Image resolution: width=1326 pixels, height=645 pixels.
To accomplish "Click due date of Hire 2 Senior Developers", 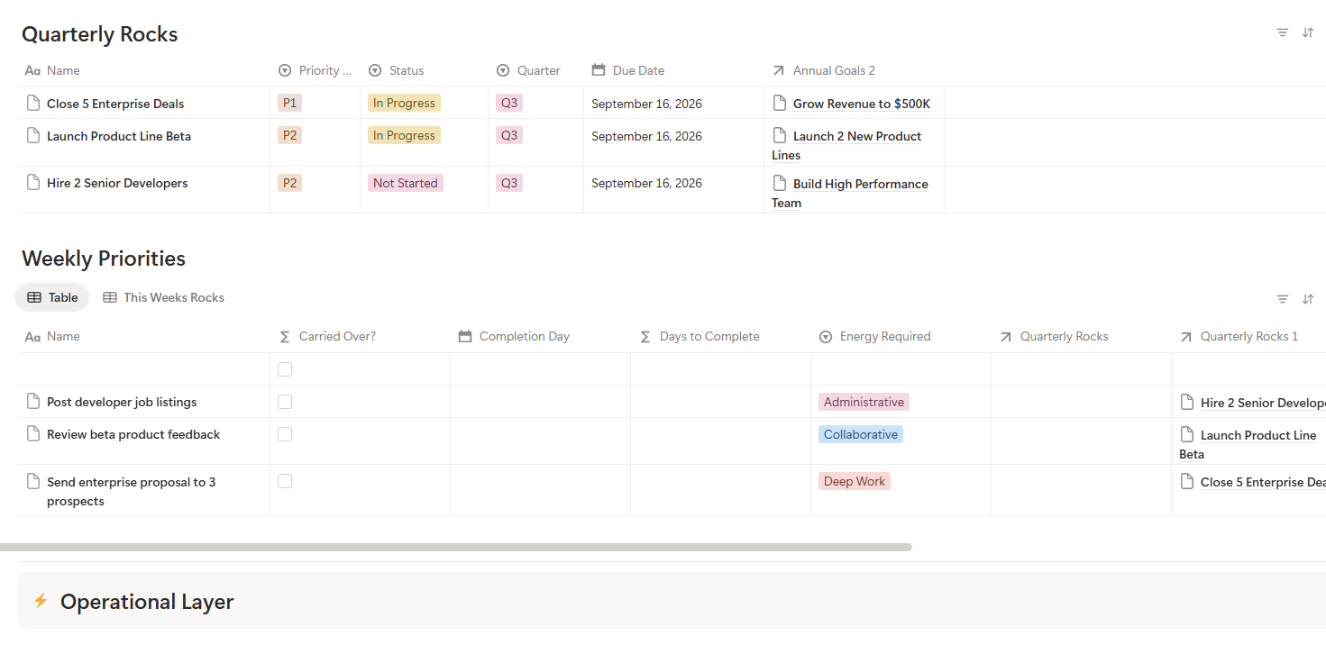I will [646, 183].
